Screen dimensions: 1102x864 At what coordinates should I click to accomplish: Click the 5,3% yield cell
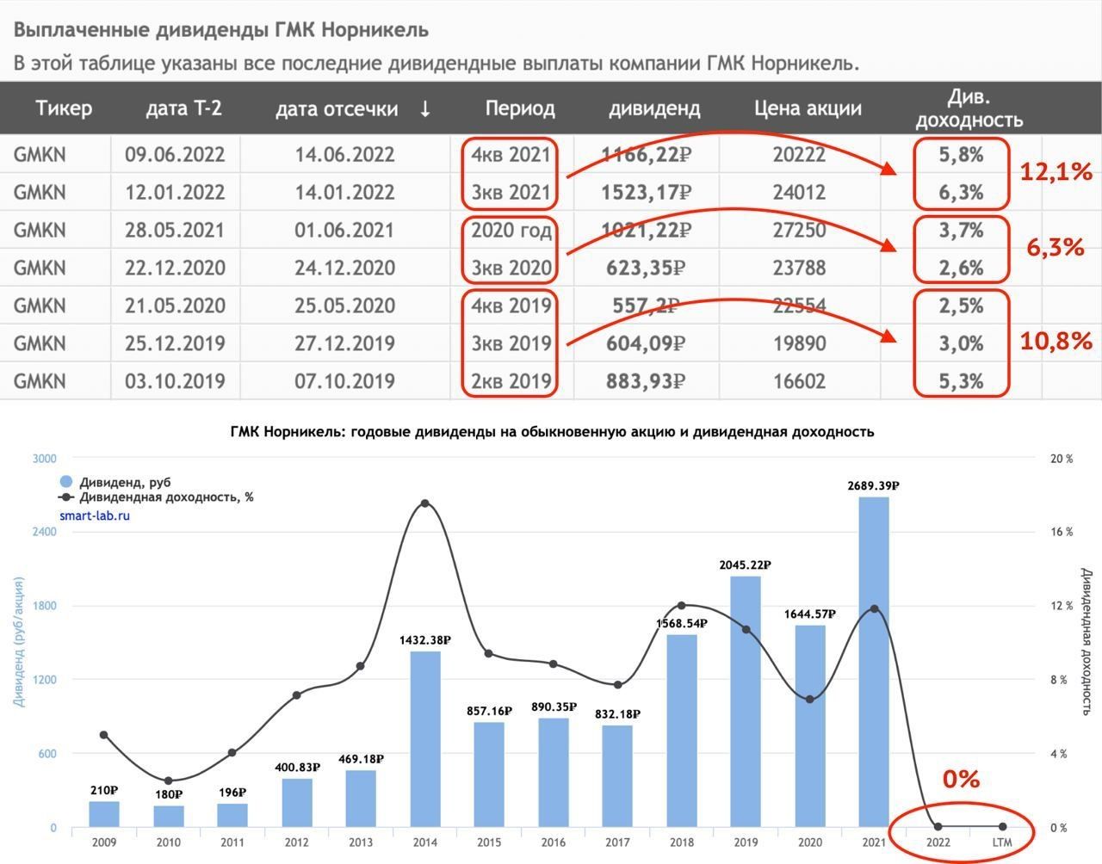tap(961, 381)
